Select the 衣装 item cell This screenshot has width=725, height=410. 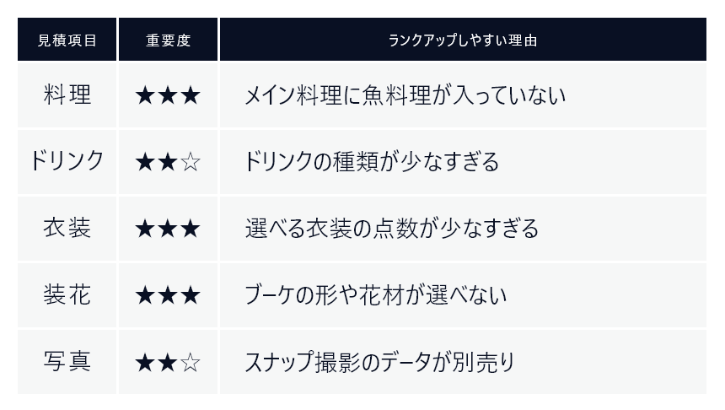click(67, 228)
